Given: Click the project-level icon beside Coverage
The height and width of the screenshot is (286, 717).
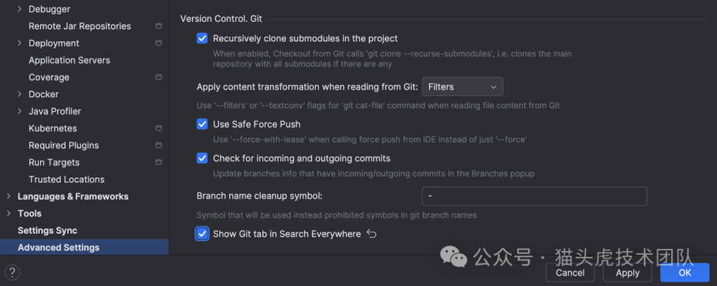Looking at the screenshot, I should 159,77.
